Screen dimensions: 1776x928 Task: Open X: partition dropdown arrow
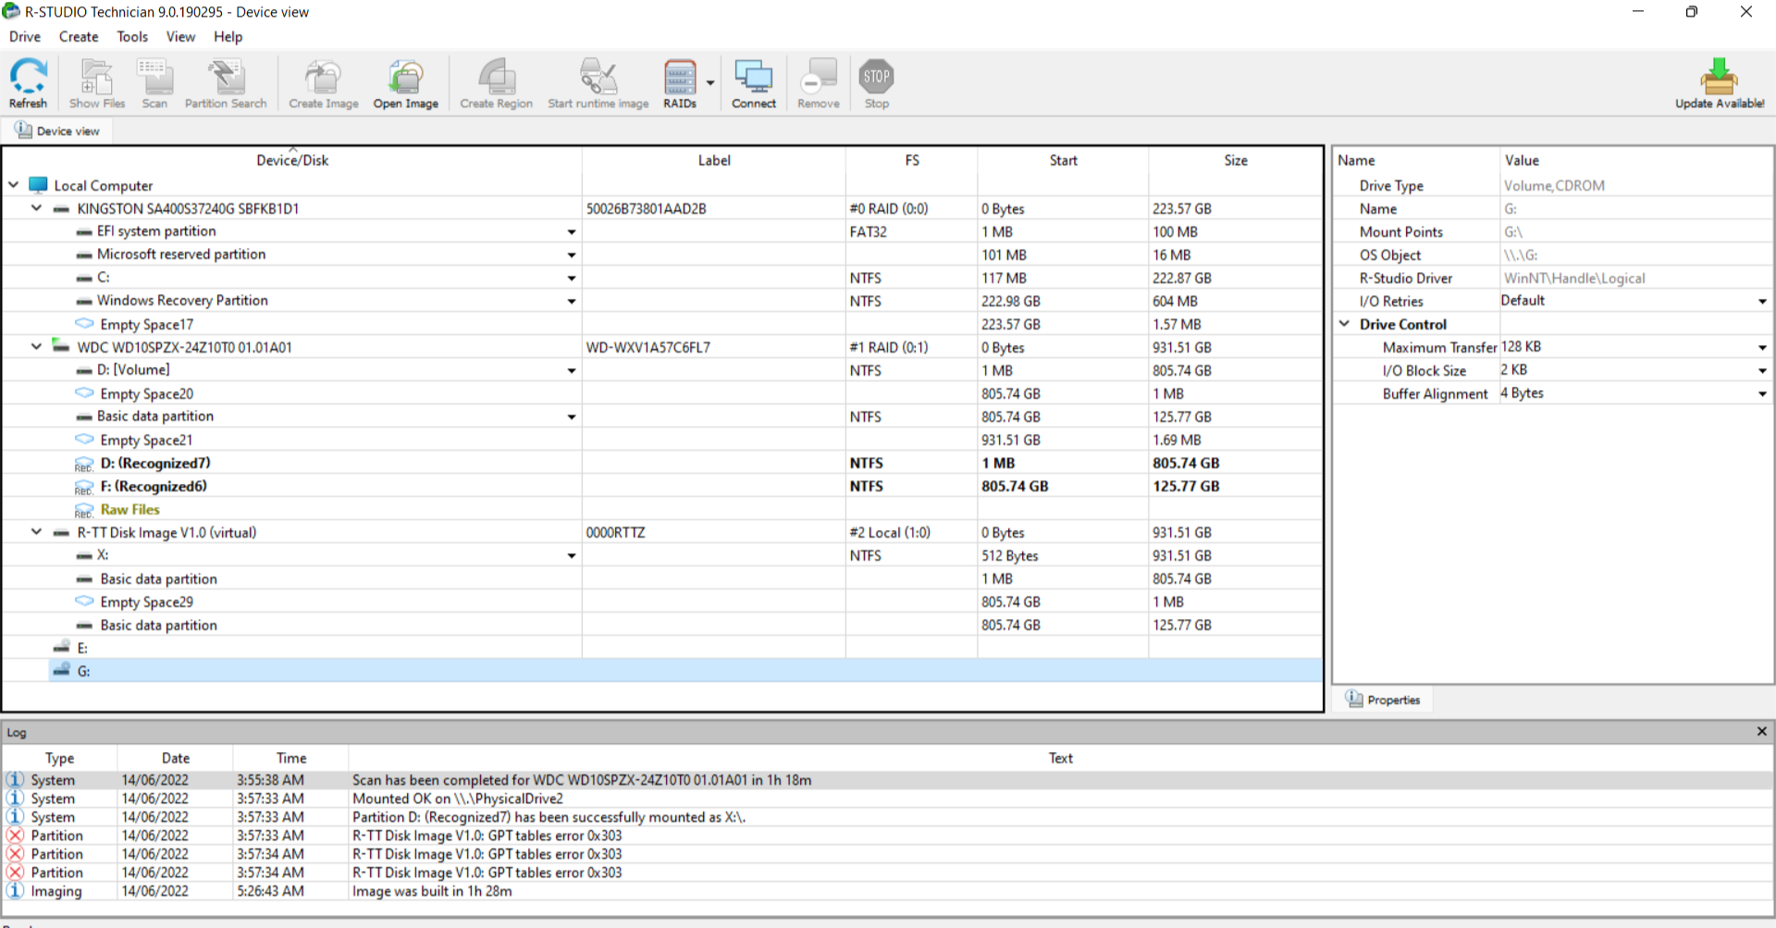coord(572,556)
